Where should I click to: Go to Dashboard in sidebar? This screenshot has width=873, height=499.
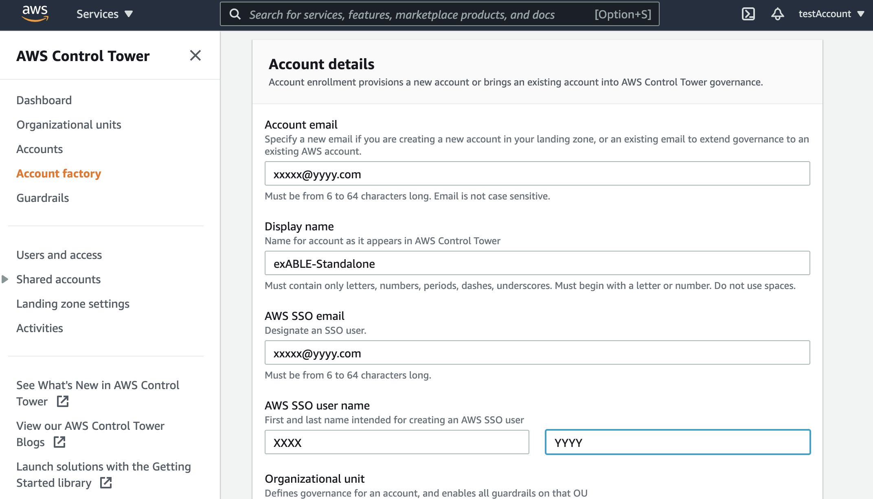pyautogui.click(x=44, y=100)
